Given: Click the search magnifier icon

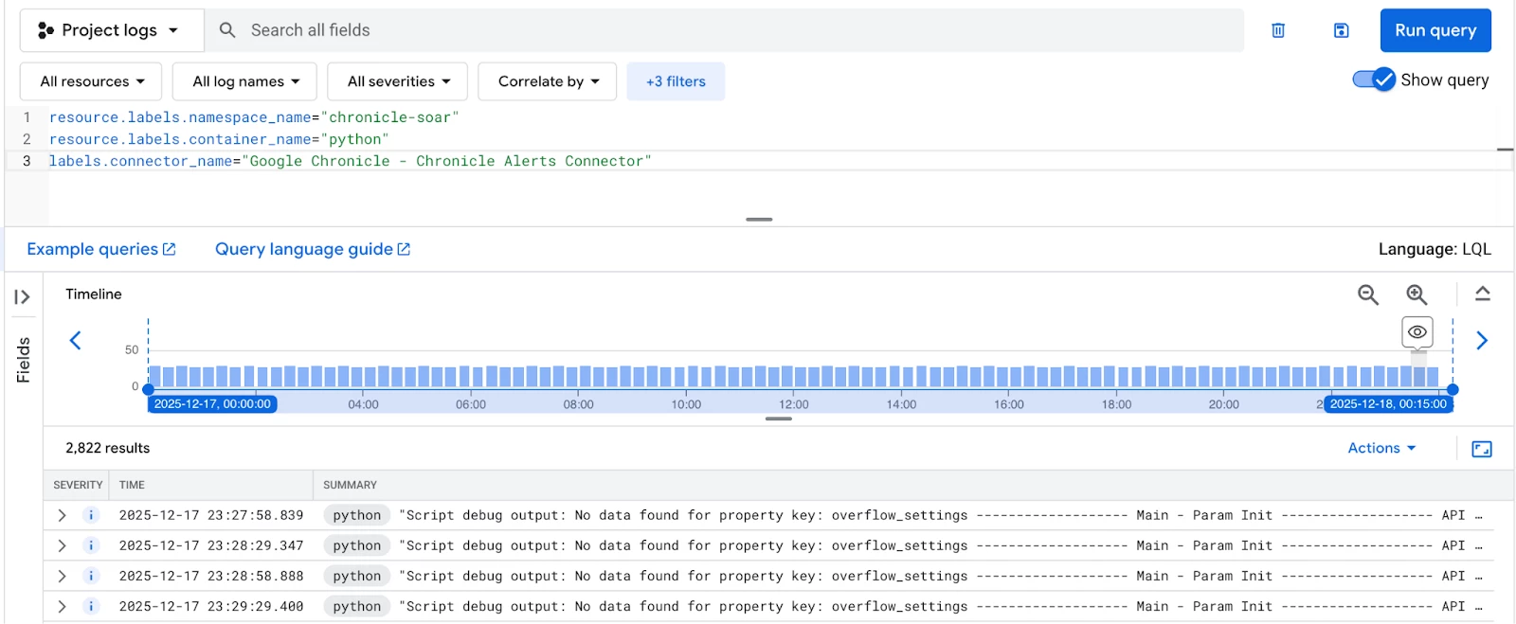Looking at the screenshot, I should pyautogui.click(x=227, y=30).
